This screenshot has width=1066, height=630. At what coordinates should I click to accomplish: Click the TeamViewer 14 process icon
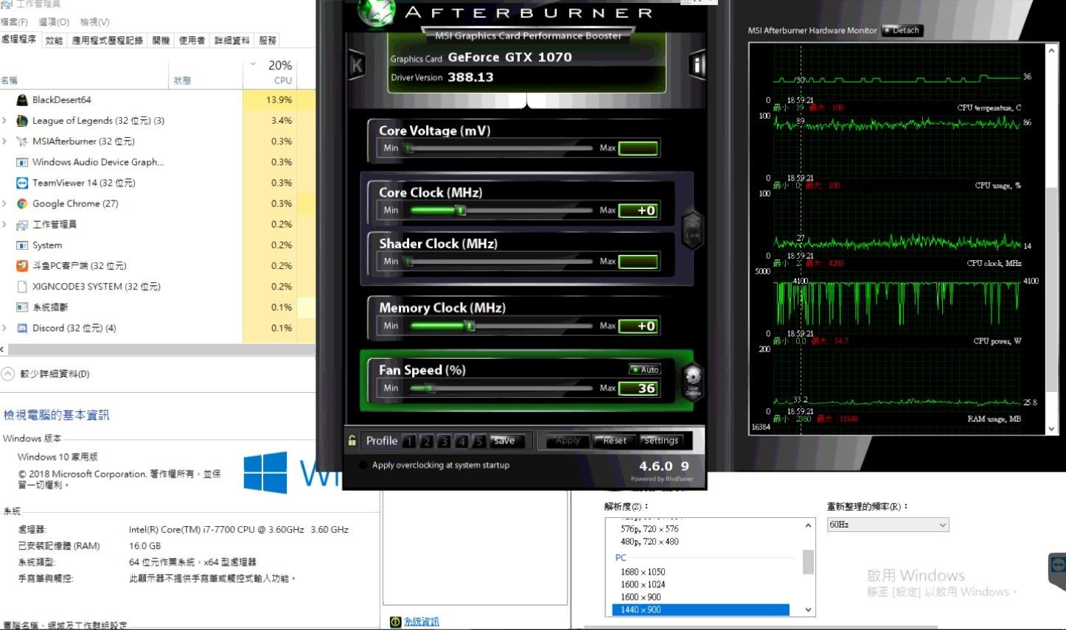click(x=22, y=183)
